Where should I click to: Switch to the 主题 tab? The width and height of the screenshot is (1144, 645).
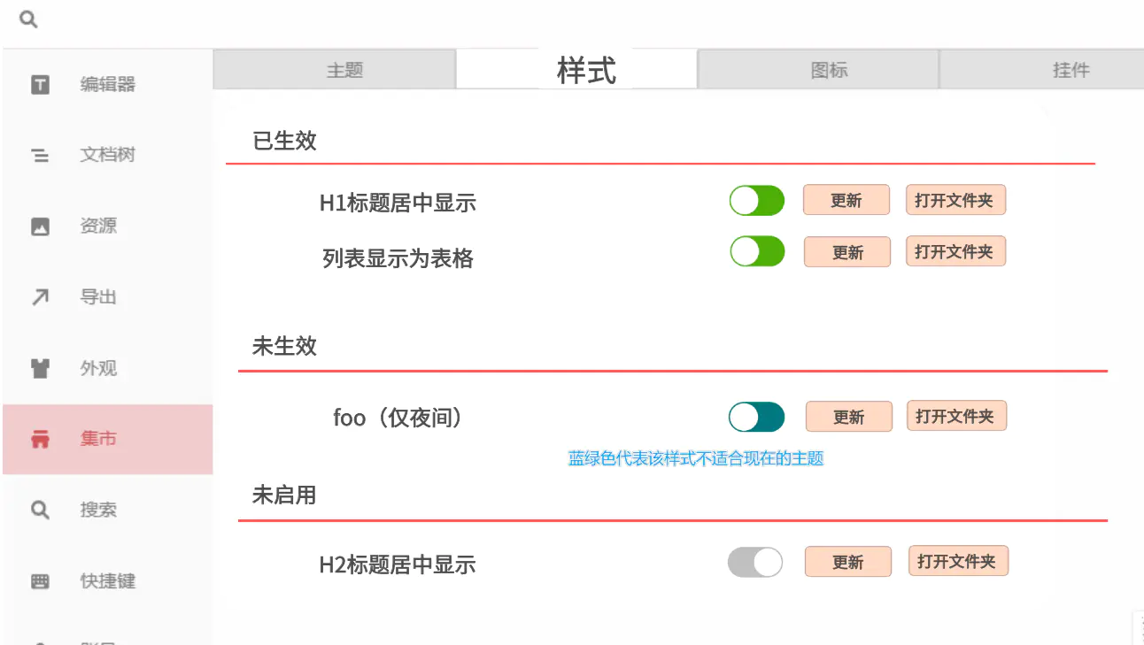click(x=344, y=70)
